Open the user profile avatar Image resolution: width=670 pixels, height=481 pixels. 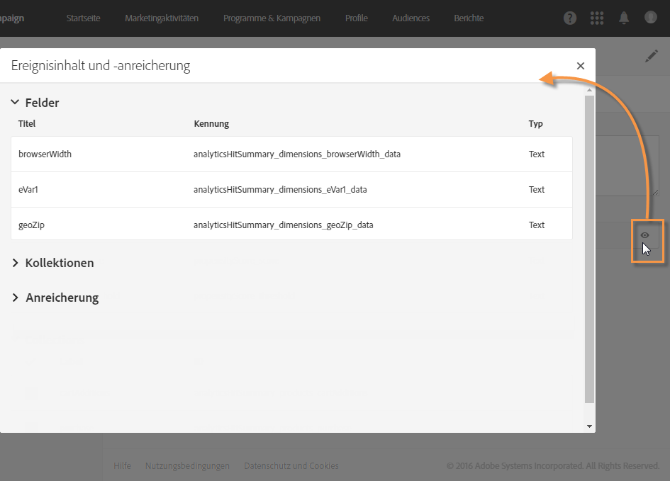coord(650,17)
